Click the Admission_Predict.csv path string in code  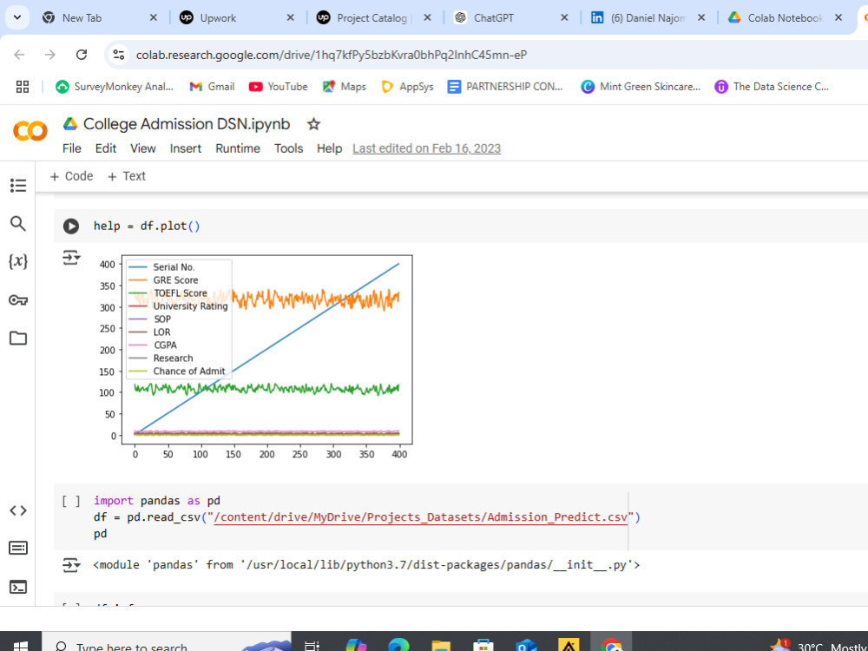(421, 517)
